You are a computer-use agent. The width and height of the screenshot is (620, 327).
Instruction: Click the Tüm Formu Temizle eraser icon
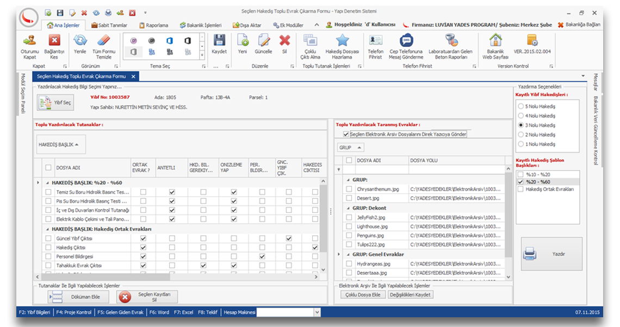click(103, 41)
